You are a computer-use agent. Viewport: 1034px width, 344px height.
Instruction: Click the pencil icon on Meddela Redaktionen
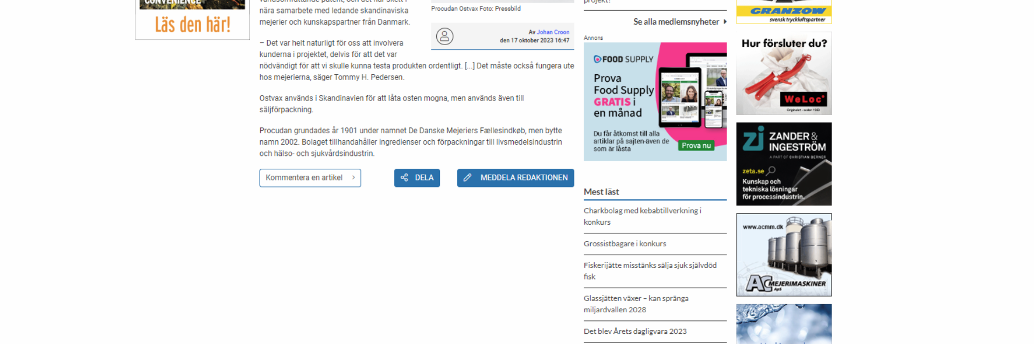[x=467, y=177]
